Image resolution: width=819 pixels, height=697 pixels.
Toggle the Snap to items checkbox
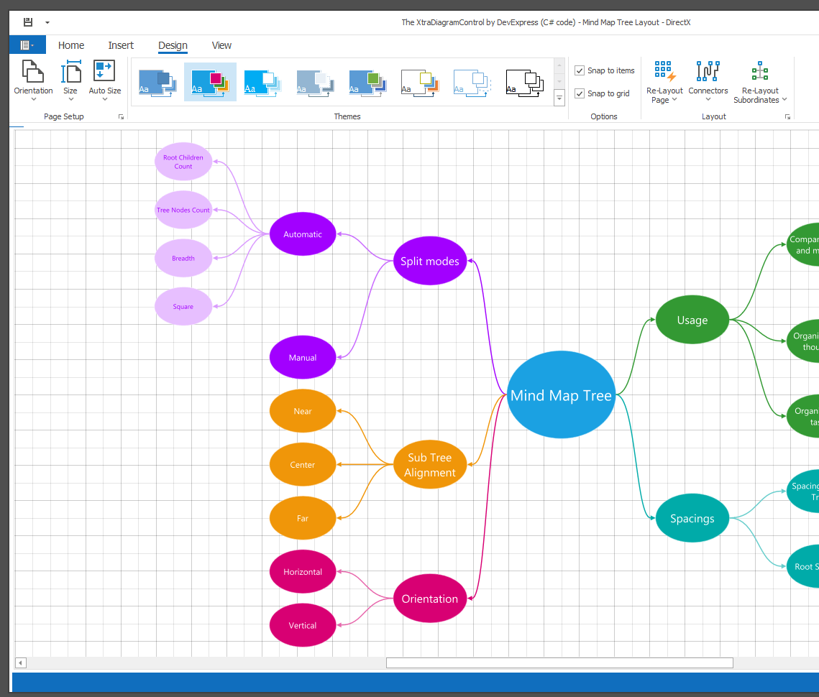pos(580,70)
